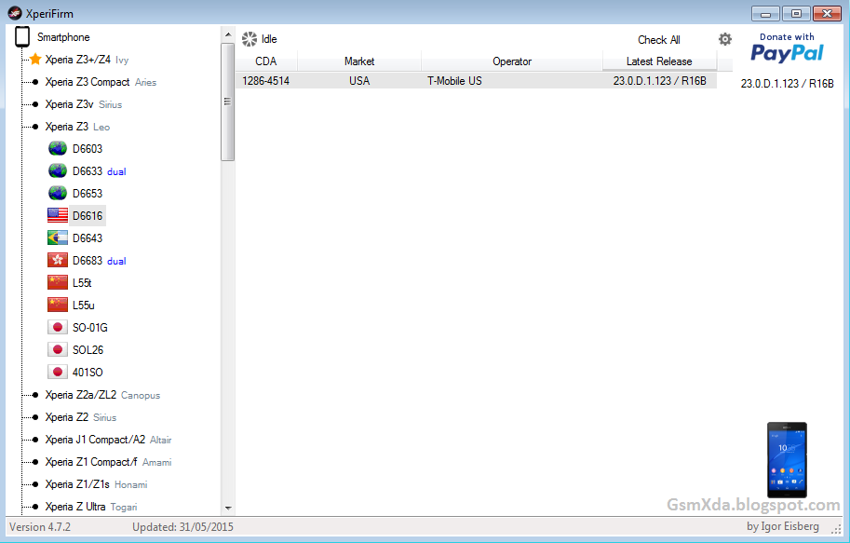This screenshot has height=543, width=850.
Task: Expand the Xperia Z1/Z1s Honami node
Action: click(x=35, y=484)
